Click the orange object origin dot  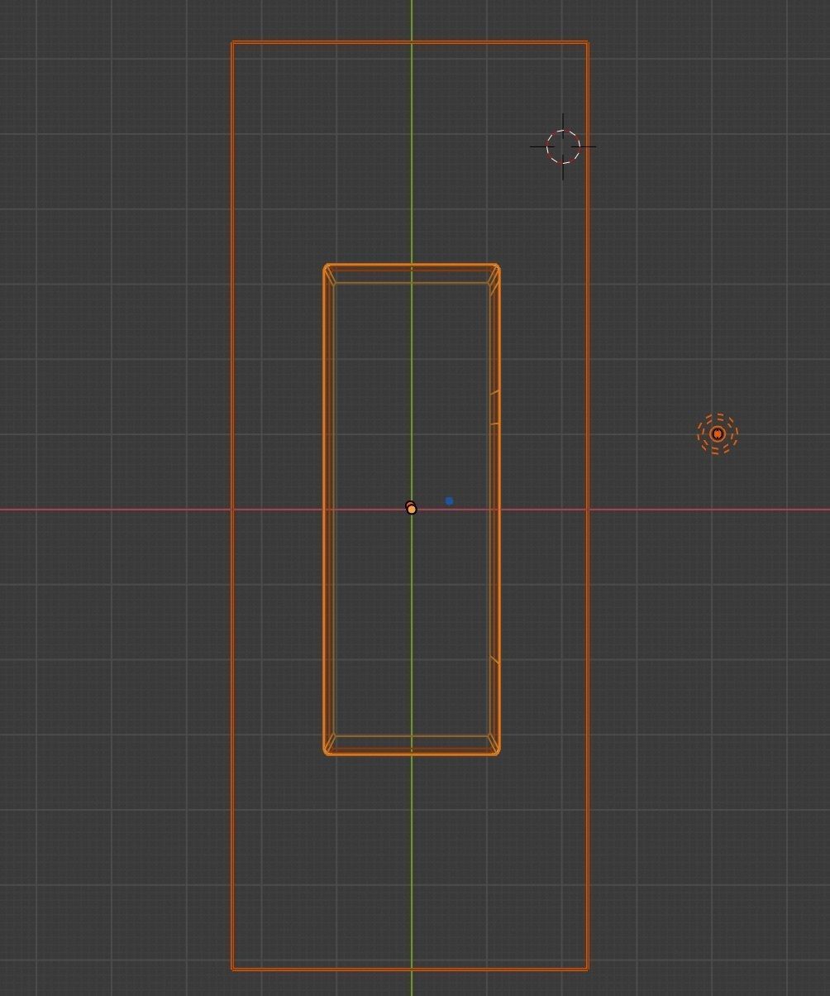point(411,508)
